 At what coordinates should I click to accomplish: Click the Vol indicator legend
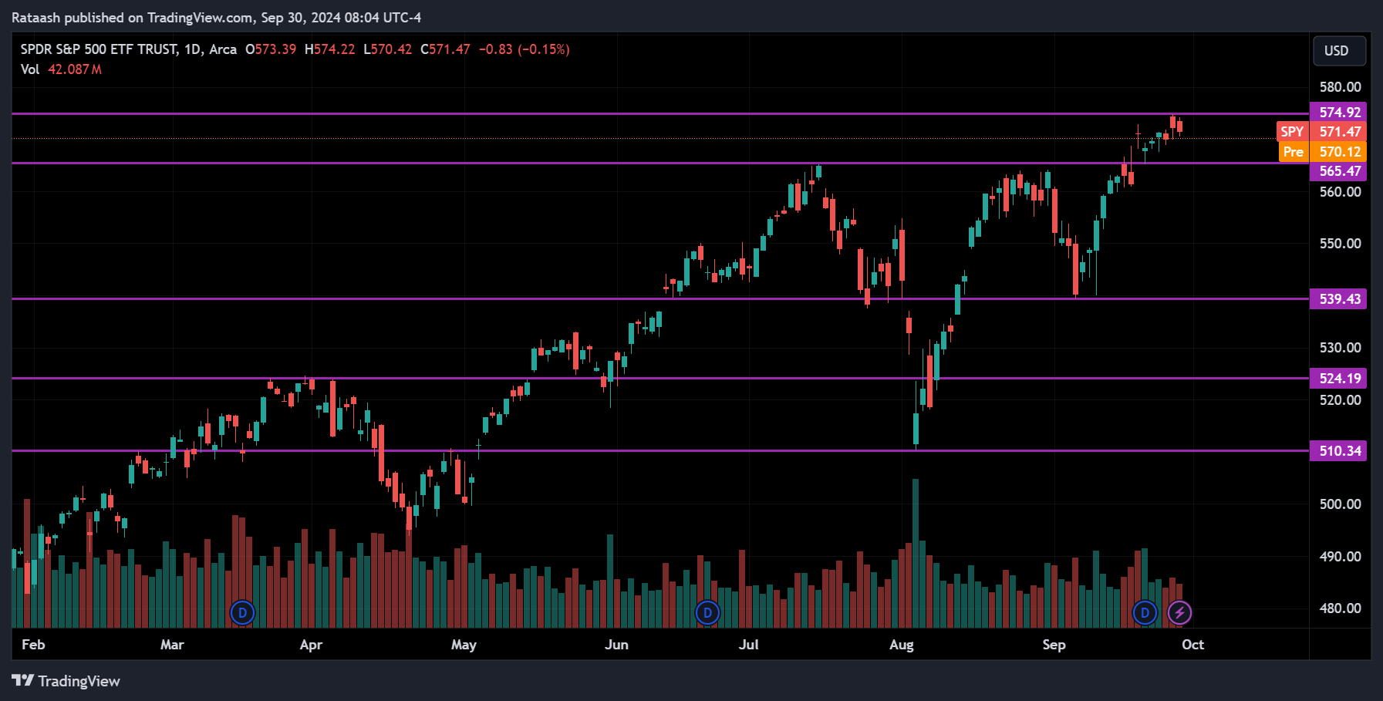pyautogui.click(x=30, y=69)
